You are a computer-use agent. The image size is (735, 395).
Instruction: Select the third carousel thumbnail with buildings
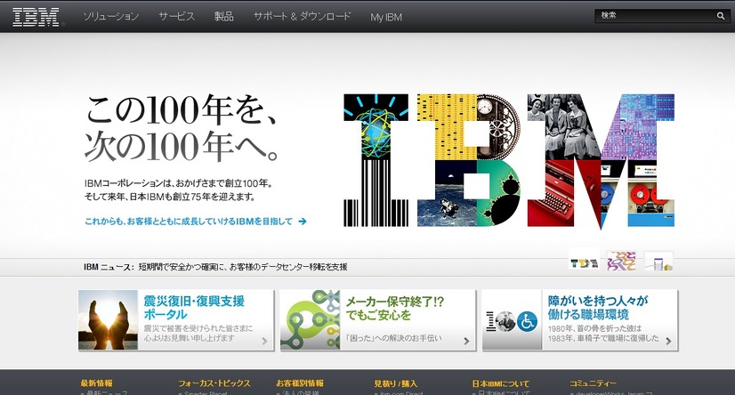658,261
